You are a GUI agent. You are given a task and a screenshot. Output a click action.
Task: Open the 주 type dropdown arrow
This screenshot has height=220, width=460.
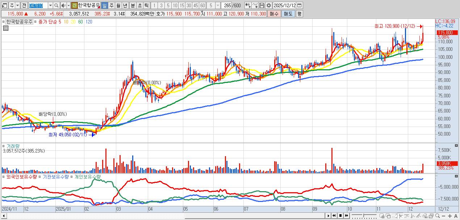point(18,5)
